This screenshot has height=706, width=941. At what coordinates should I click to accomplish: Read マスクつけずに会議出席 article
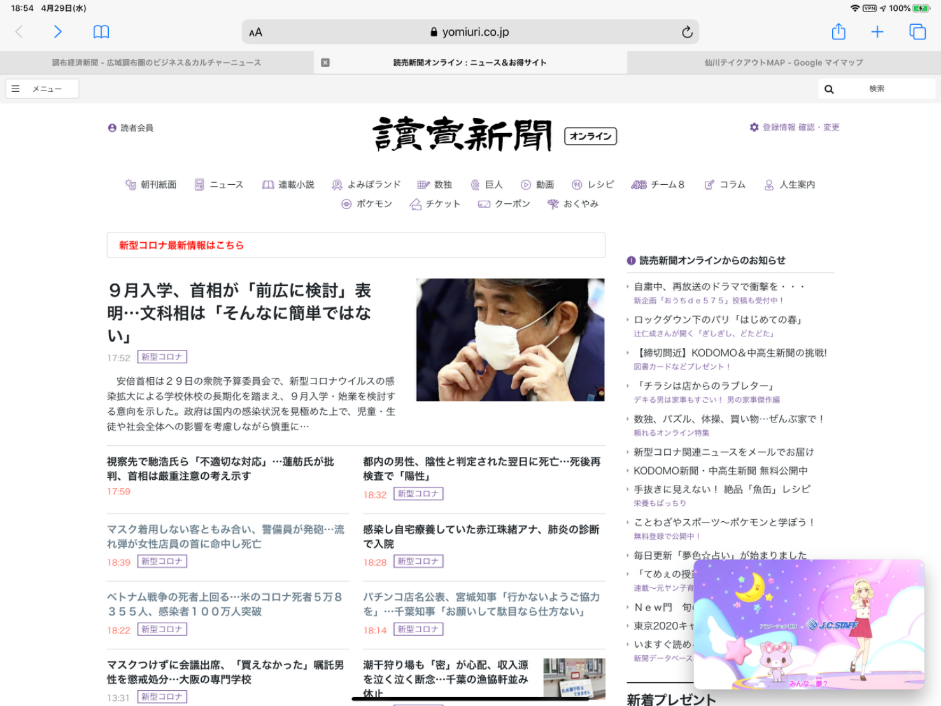pyautogui.click(x=225, y=672)
